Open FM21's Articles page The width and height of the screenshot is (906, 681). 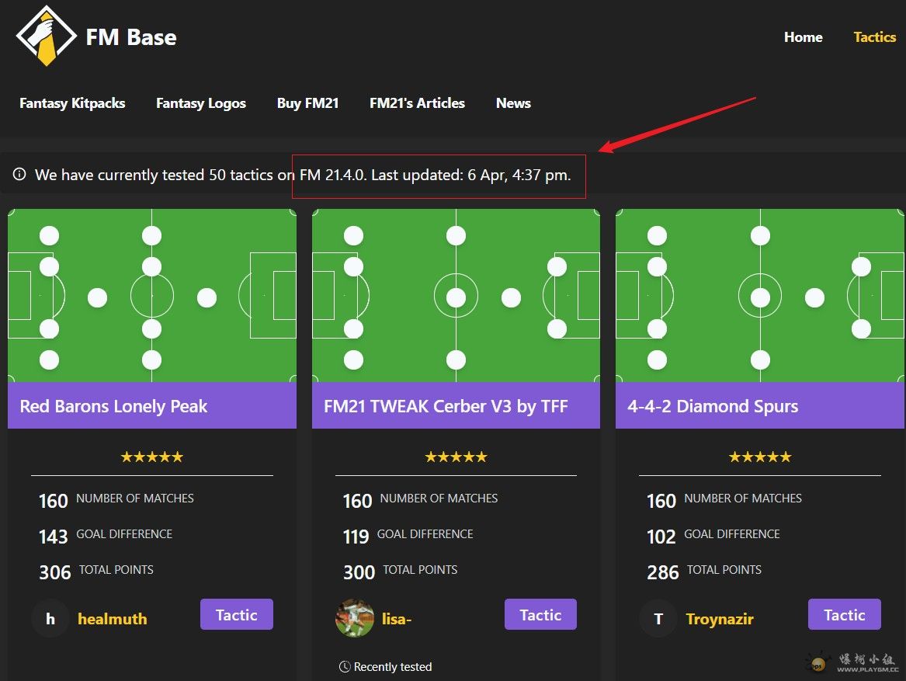417,103
